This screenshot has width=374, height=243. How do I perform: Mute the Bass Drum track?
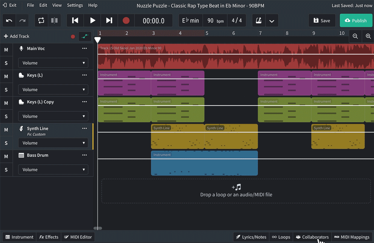(6, 157)
